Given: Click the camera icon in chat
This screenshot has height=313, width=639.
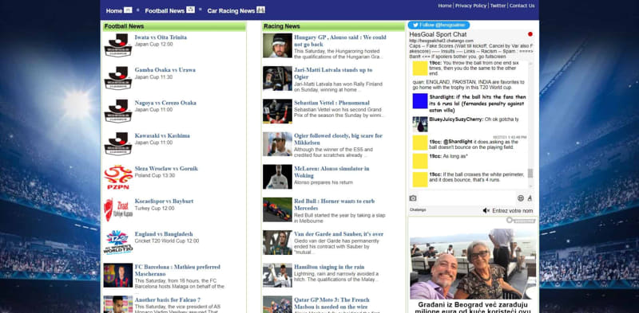Looking at the screenshot, I should (x=413, y=198).
